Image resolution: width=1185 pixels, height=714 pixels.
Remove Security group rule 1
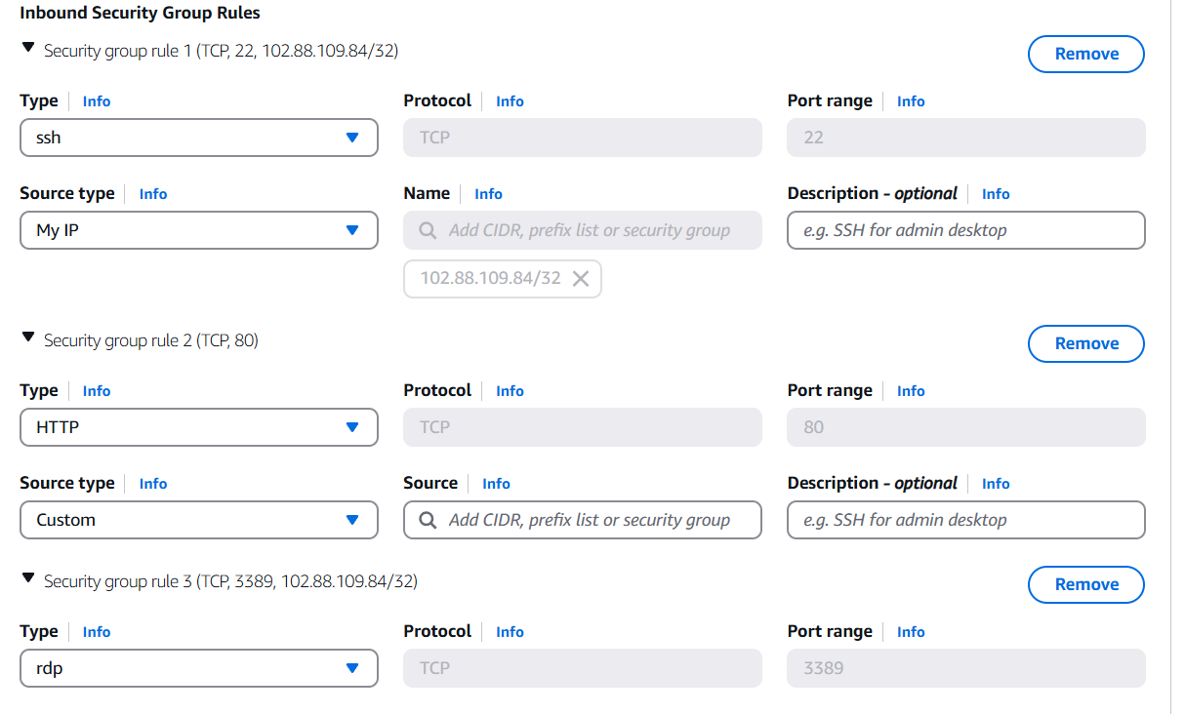tap(1086, 54)
